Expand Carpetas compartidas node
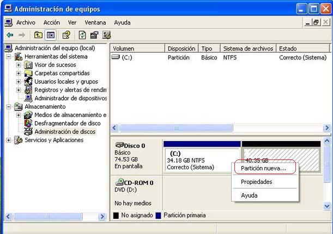Image resolution: width=333 pixels, height=234 pixels. (19, 73)
